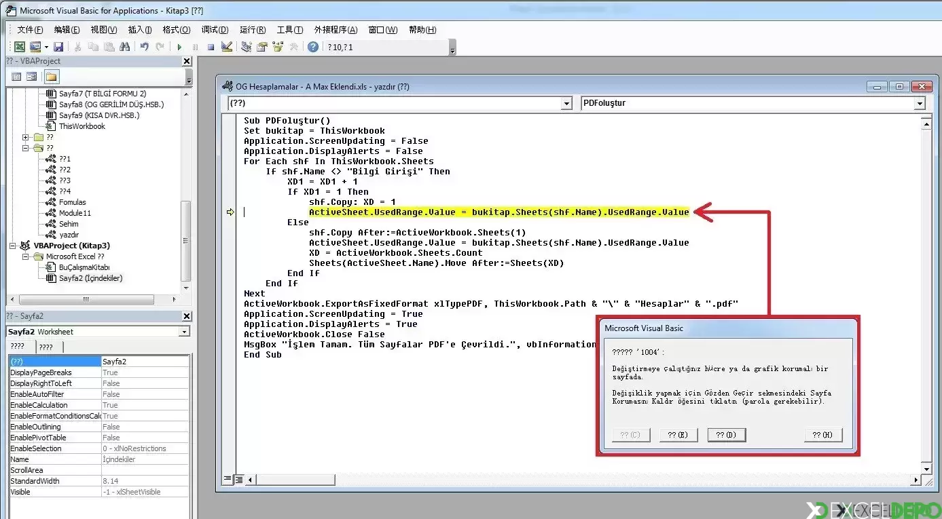942x519 pixels.
Task: Click the ?? (D) button in the error dialog
Action: point(726,435)
